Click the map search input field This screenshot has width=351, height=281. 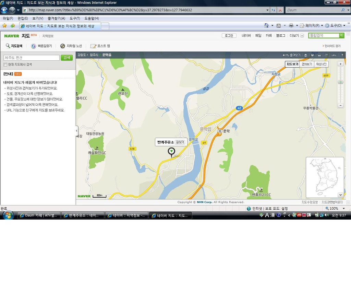point(31,58)
